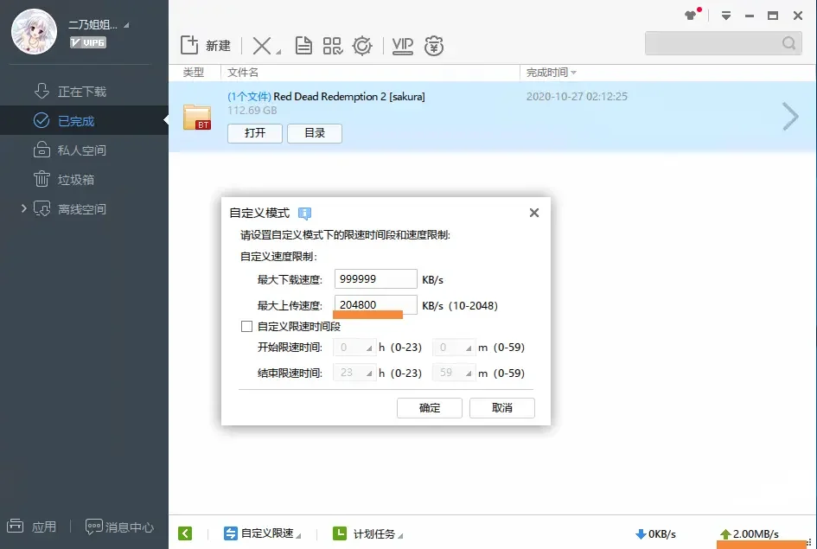Enable 自定义限速时间段 checkbox

(x=246, y=326)
